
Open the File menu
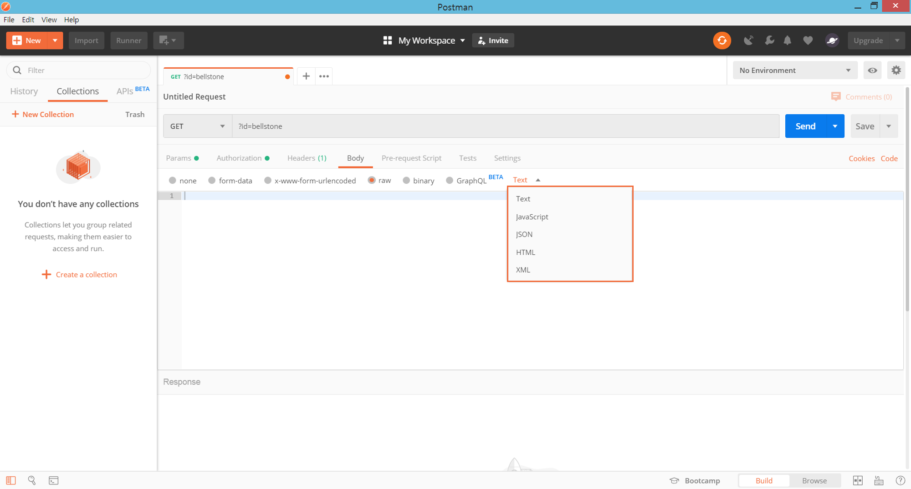pos(9,20)
